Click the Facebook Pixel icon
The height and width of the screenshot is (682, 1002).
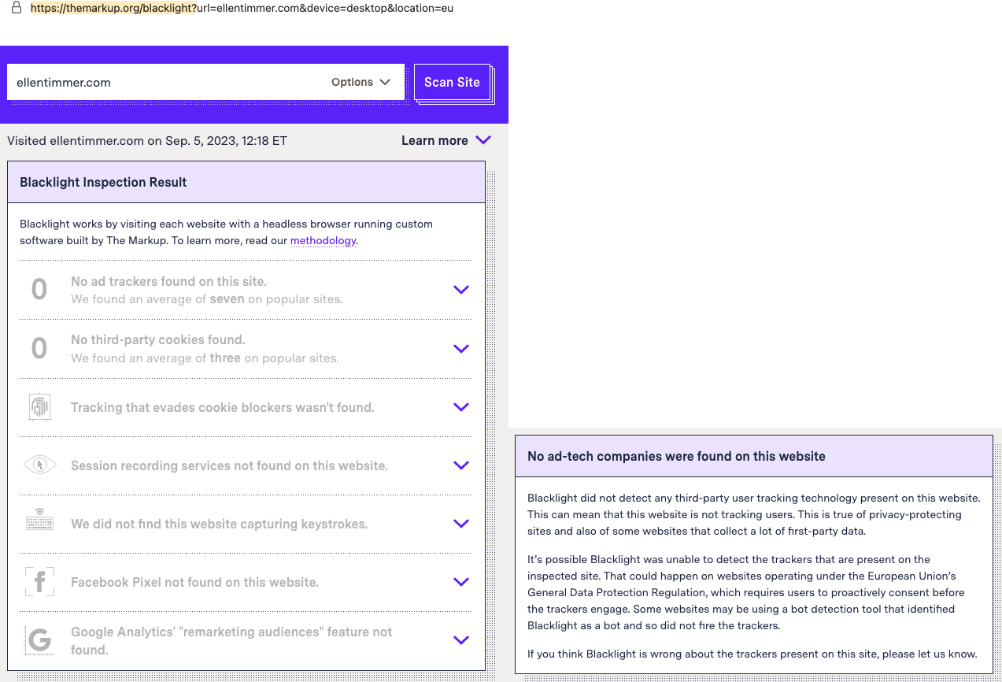39,582
